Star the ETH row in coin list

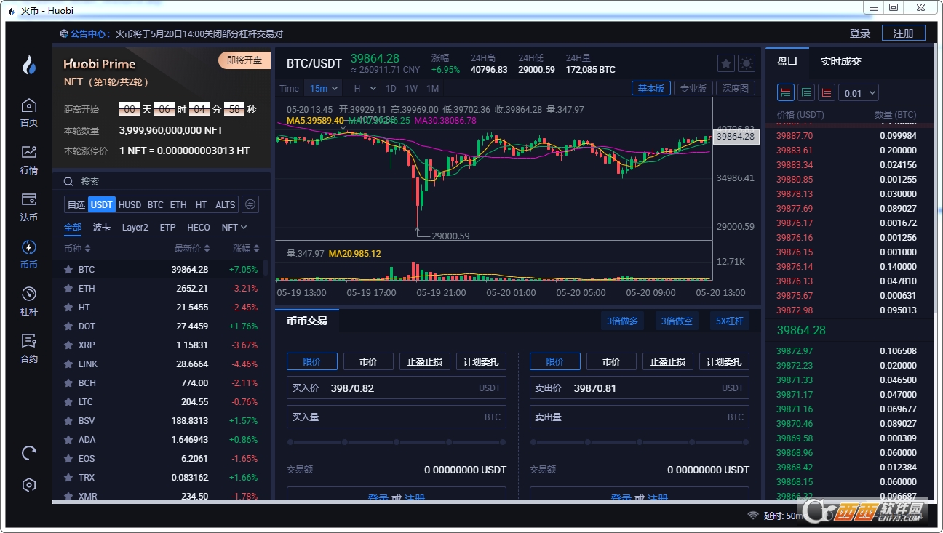(x=68, y=288)
